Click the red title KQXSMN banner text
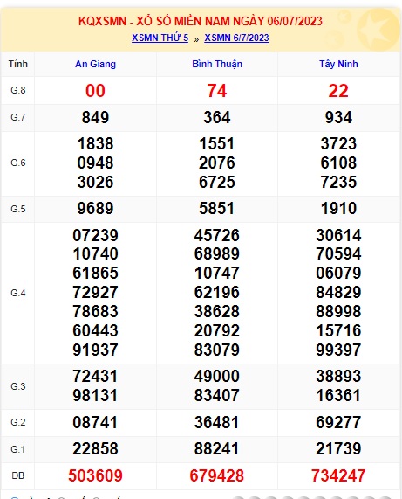Viewport: 402px width, 499px height. (201, 21)
